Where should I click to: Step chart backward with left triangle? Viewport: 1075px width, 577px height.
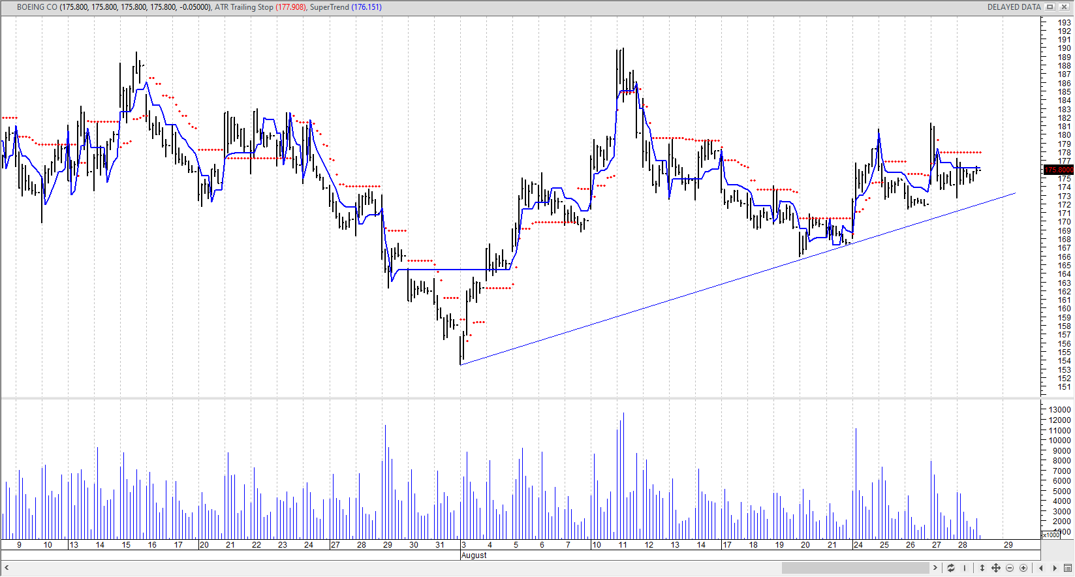pyautogui.click(x=1041, y=568)
